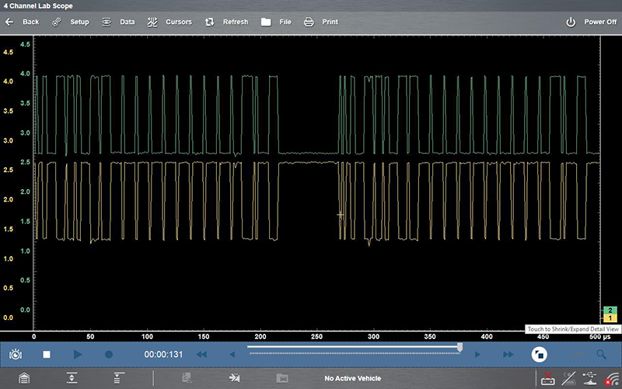Click the Home icon in bottom bar
The height and width of the screenshot is (389, 622).
(x=24, y=378)
